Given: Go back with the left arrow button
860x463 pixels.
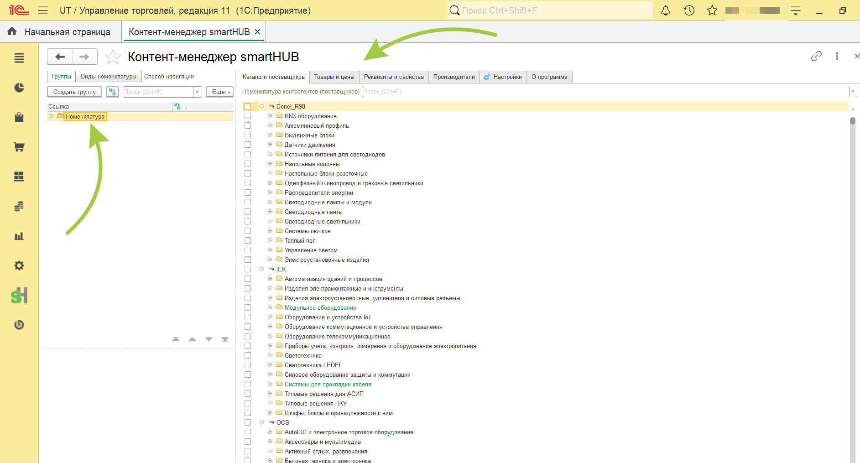Looking at the screenshot, I should [60, 57].
